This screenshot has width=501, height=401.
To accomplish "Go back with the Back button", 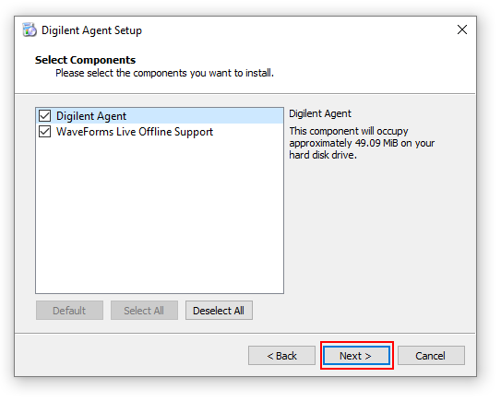I will pyautogui.click(x=281, y=355).
